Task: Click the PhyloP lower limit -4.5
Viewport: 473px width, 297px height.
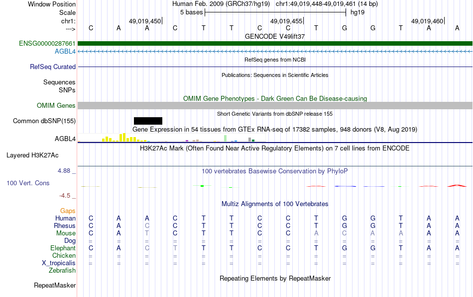Action: 65,196
